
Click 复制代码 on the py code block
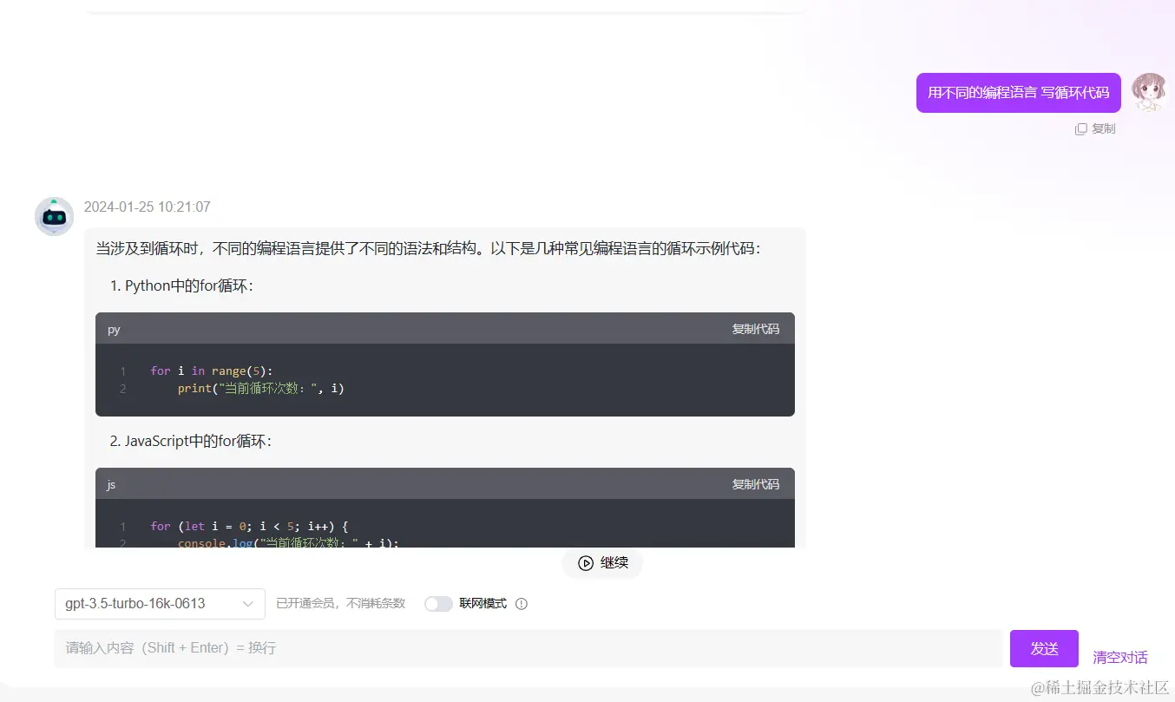755,329
